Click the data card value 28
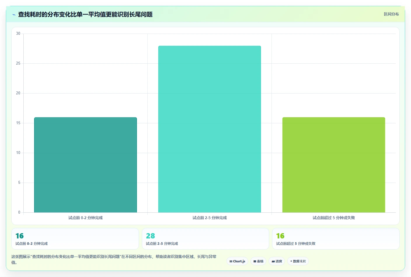 tap(150, 236)
